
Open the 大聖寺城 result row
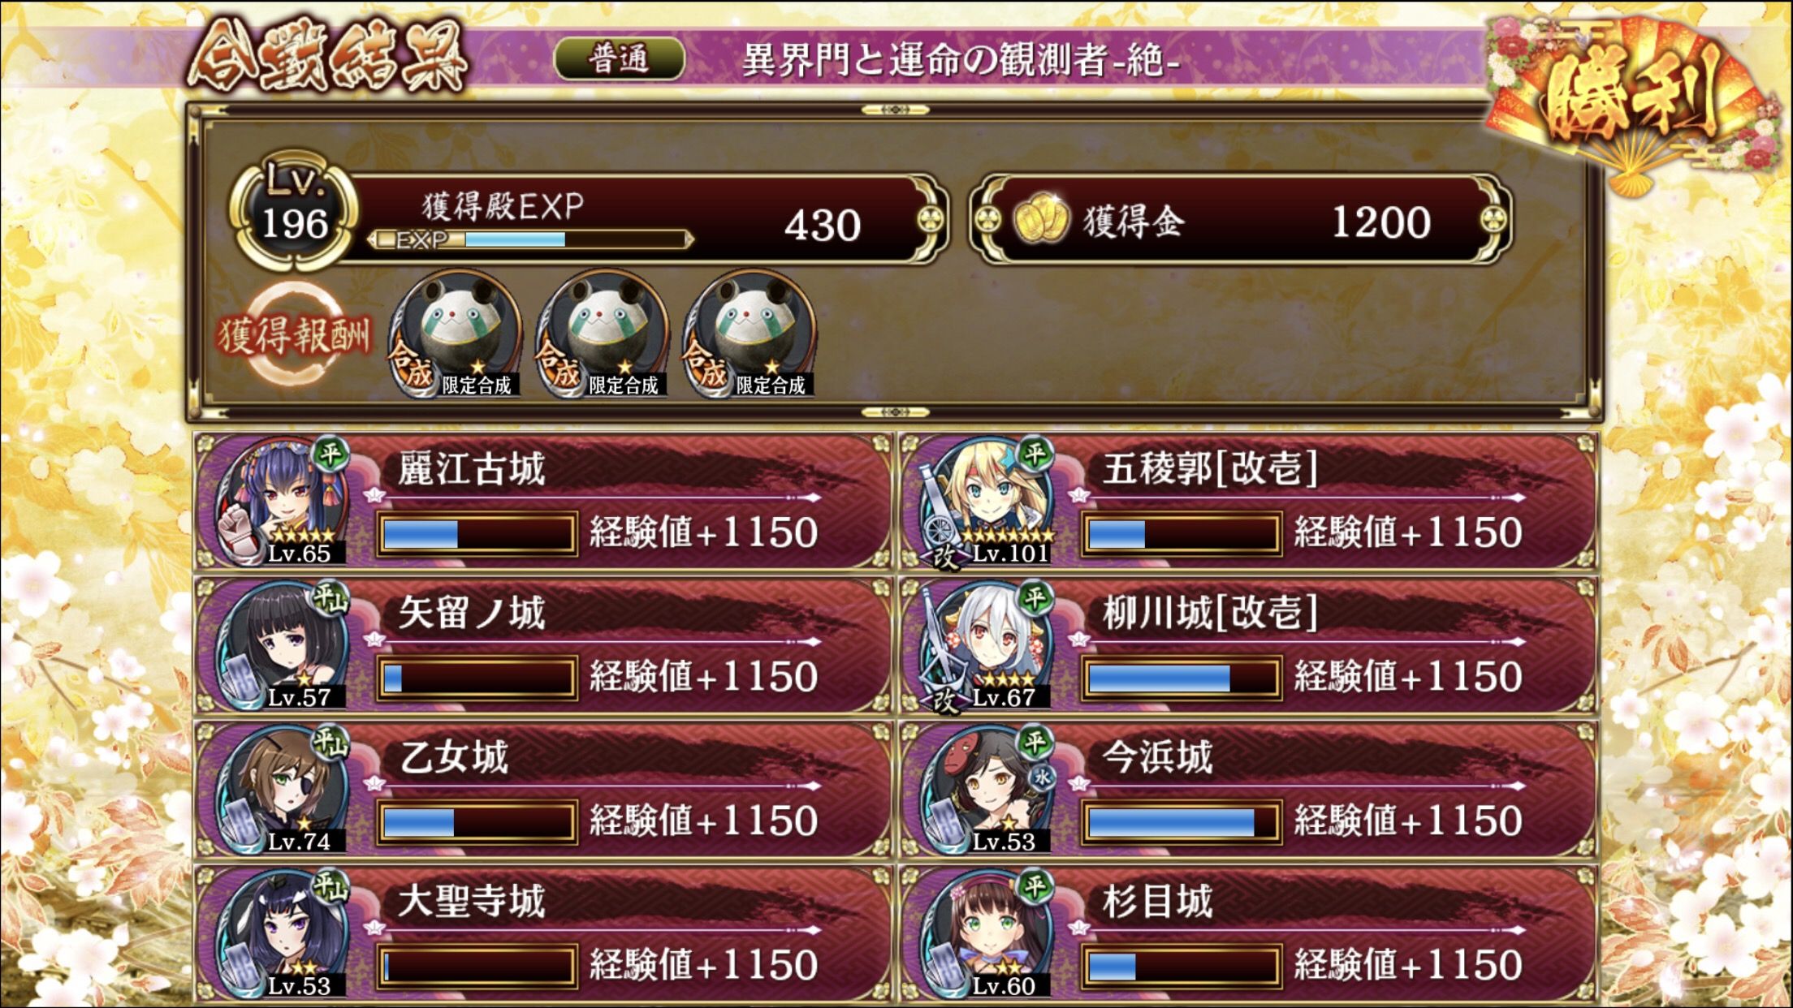click(x=544, y=934)
